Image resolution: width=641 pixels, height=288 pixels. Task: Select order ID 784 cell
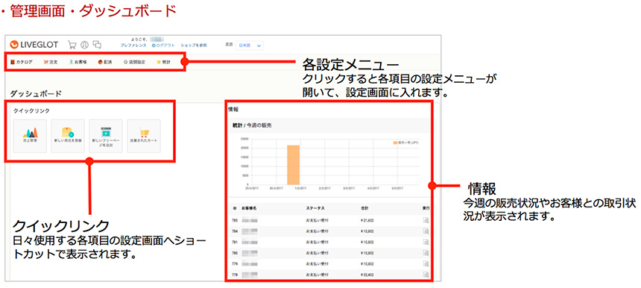click(x=236, y=231)
